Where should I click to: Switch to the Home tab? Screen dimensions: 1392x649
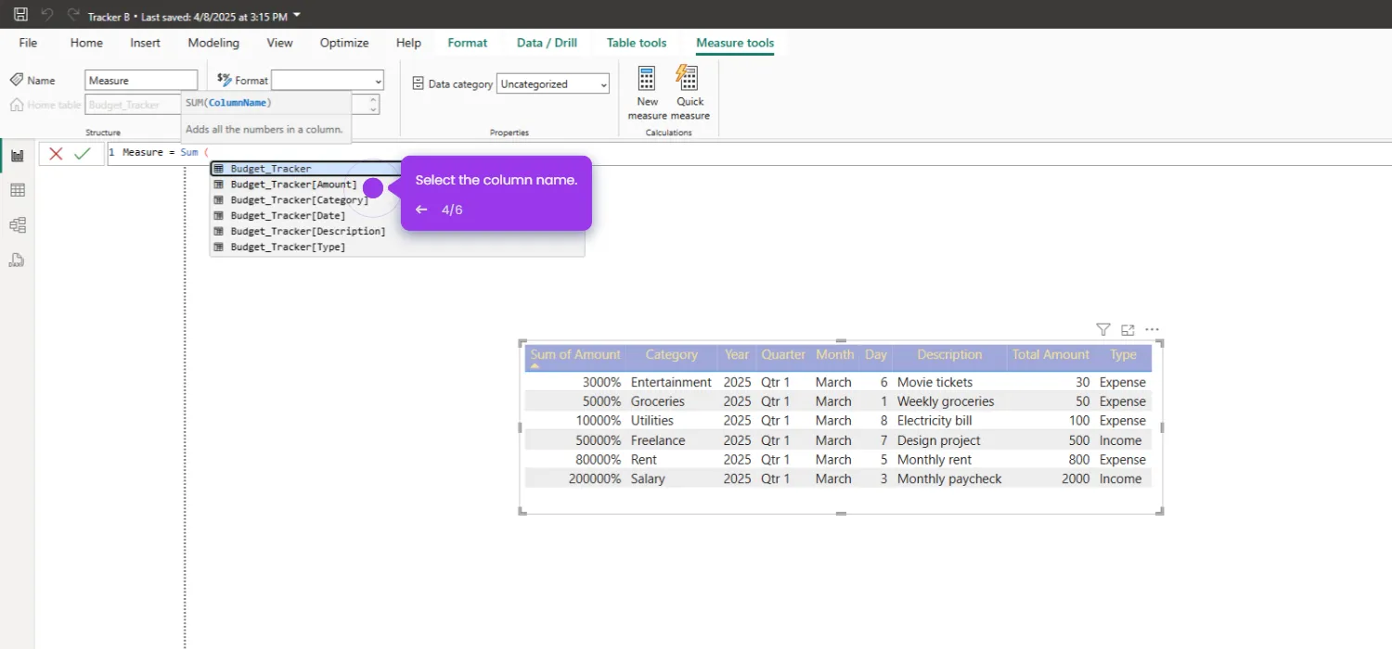86,43
